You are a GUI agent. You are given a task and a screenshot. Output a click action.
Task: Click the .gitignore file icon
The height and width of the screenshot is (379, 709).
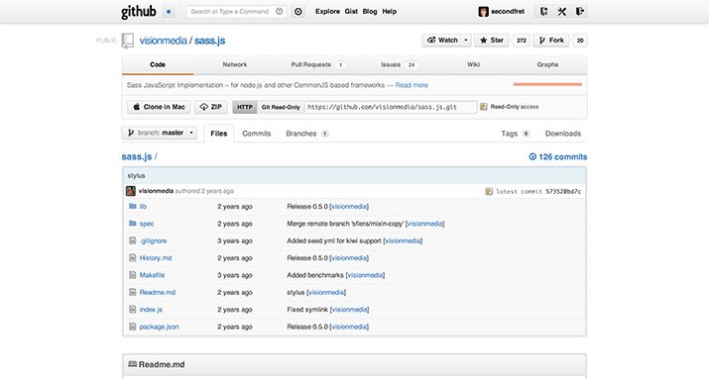click(x=133, y=240)
